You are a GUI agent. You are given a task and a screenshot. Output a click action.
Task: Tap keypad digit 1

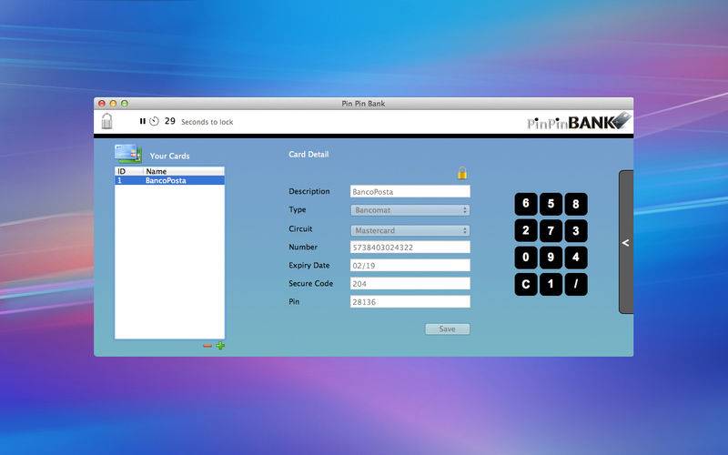[x=551, y=284]
